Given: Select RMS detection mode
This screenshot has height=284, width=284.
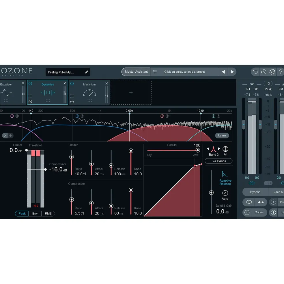Looking at the screenshot, I should (x=48, y=214).
